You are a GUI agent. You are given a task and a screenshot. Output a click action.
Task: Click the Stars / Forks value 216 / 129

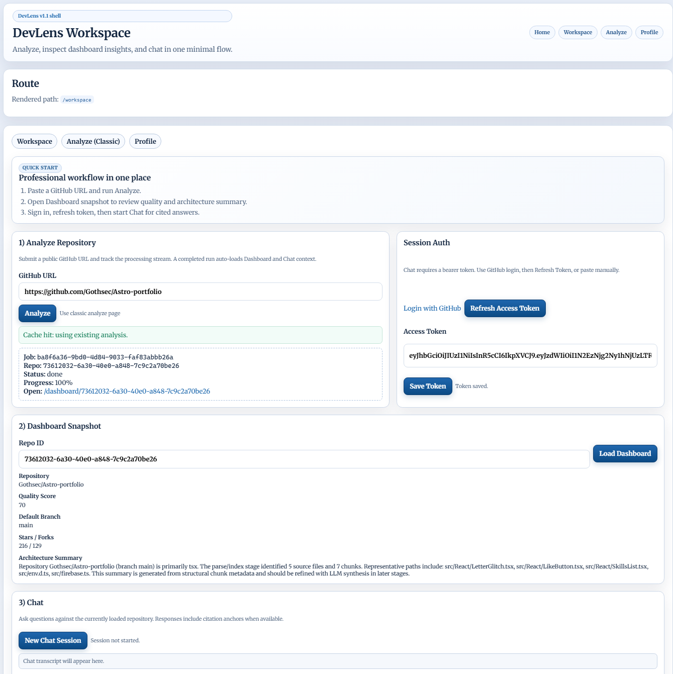[x=30, y=546]
